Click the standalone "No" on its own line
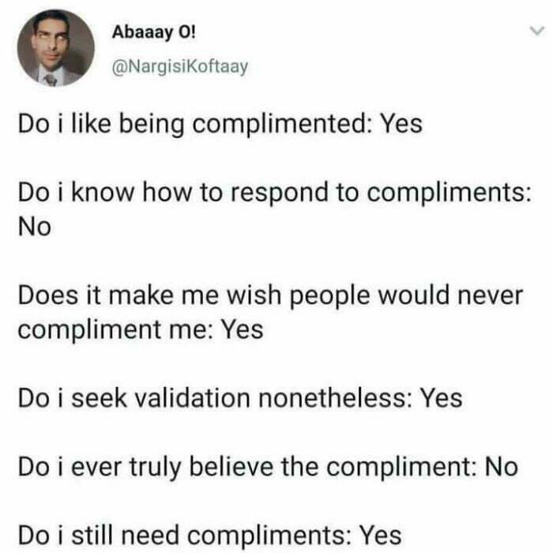Viewport: 553px width, 553px height. click(33, 227)
